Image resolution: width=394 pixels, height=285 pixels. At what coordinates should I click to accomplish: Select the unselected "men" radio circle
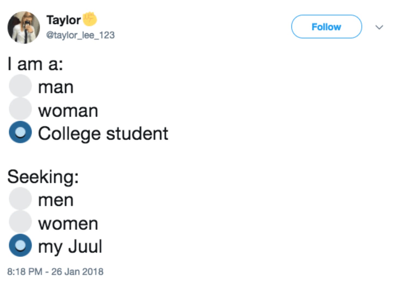point(20,199)
